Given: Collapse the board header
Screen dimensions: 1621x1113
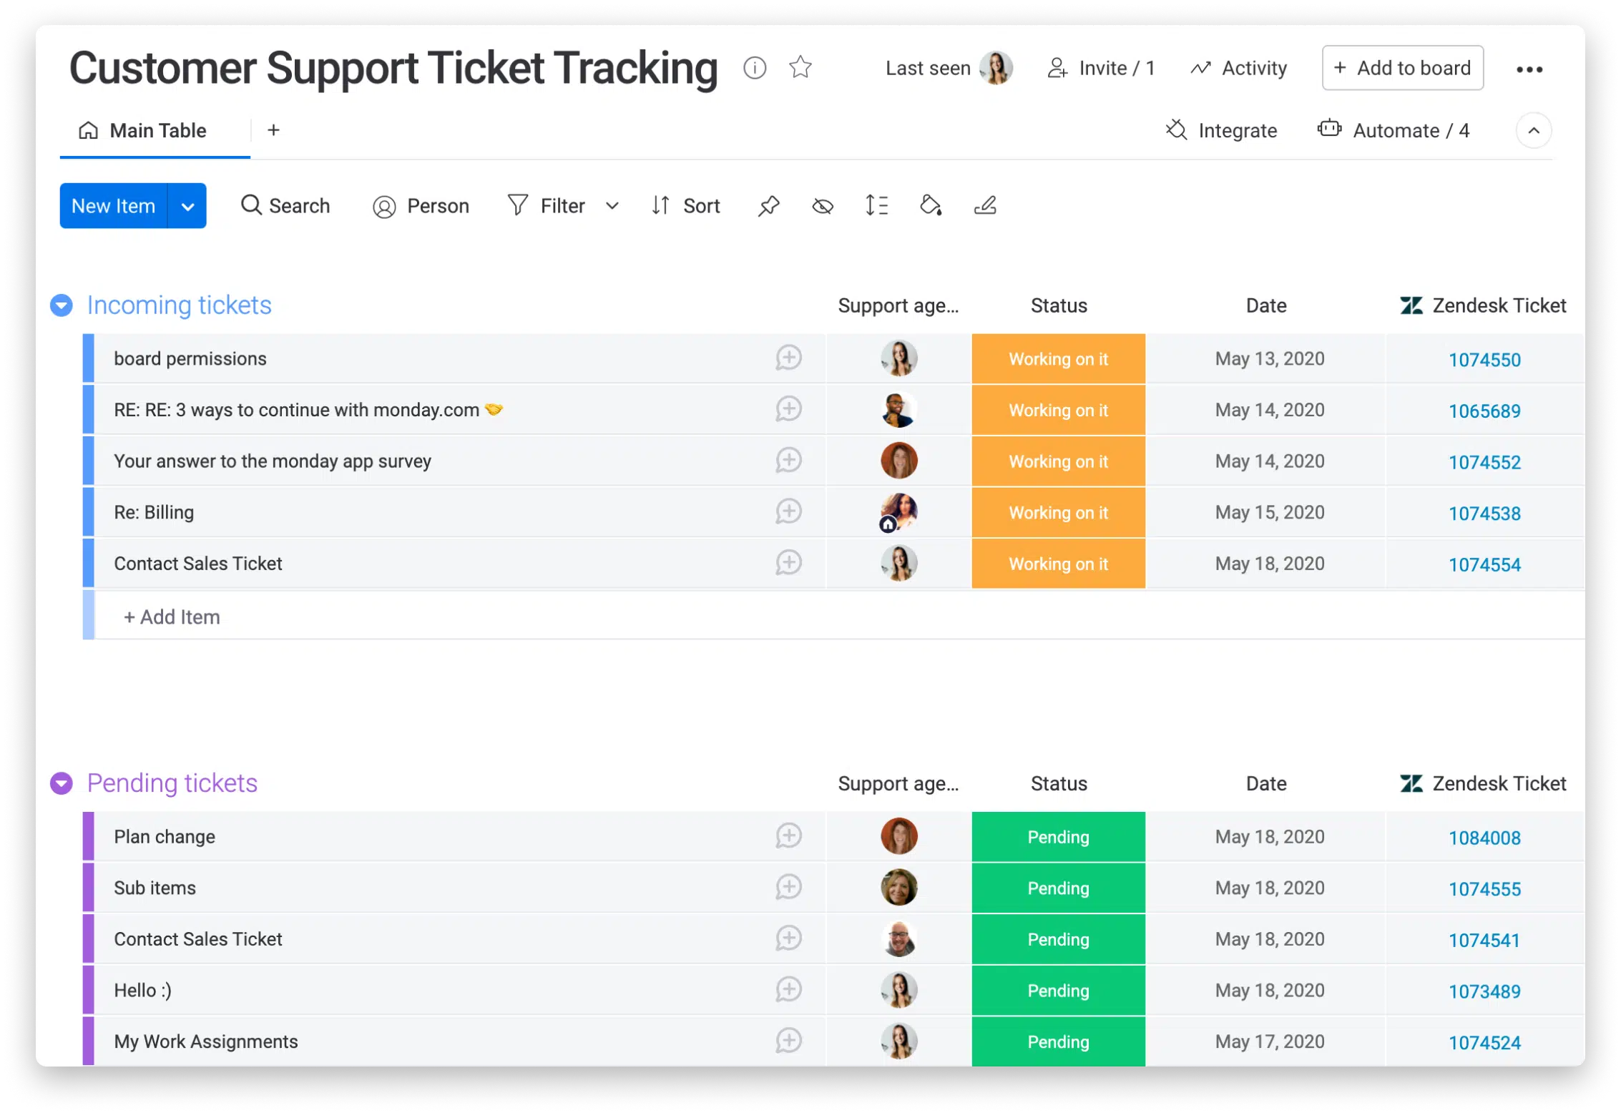Looking at the screenshot, I should 1533,131.
